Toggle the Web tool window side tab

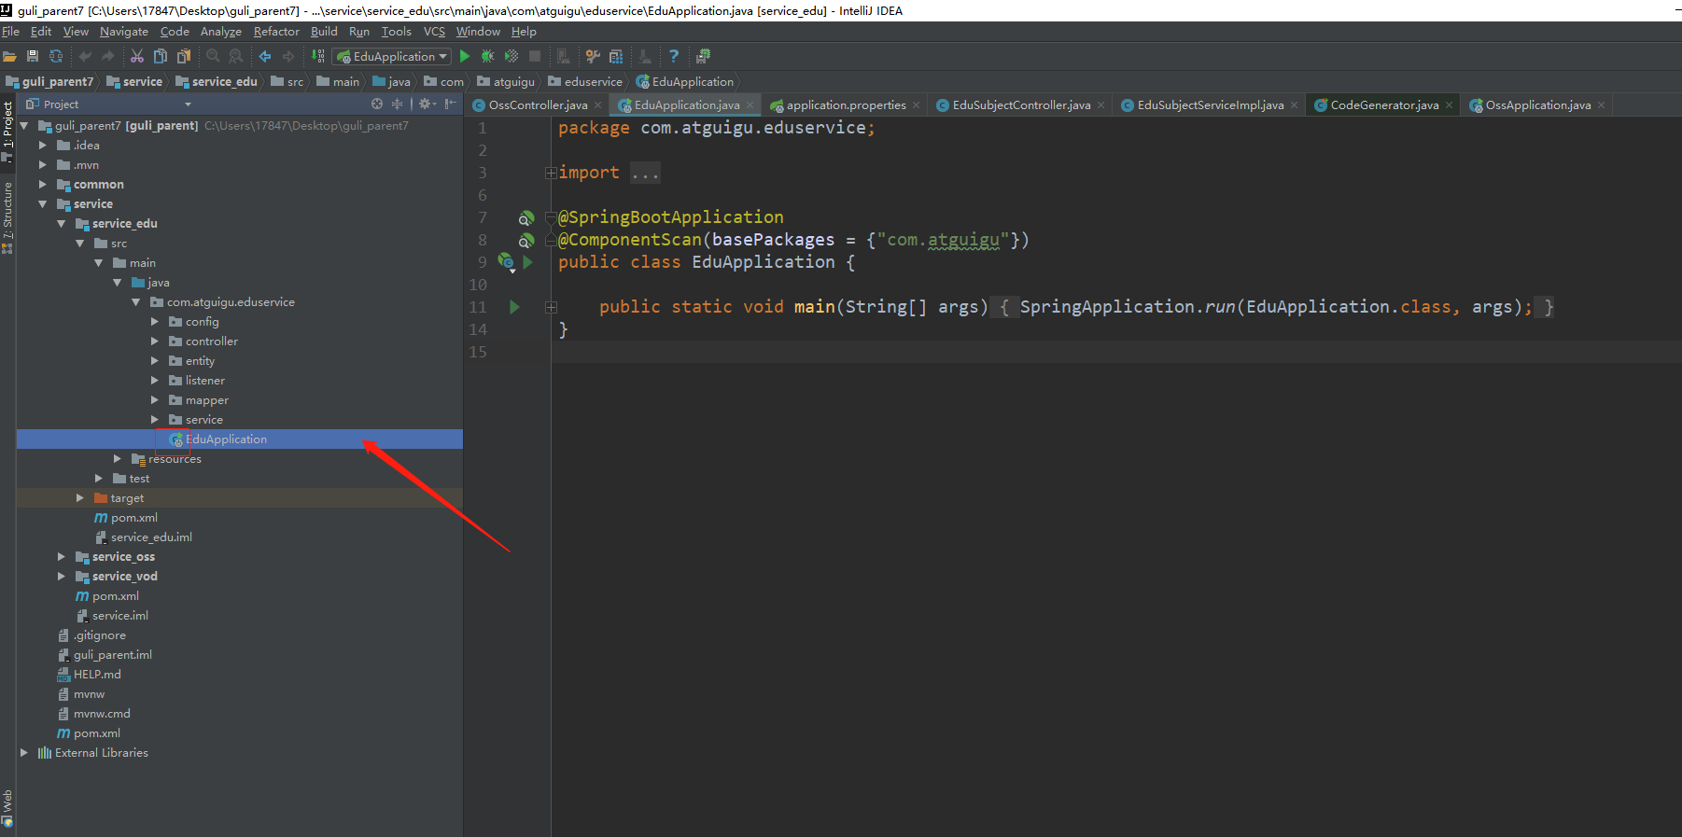[7, 808]
